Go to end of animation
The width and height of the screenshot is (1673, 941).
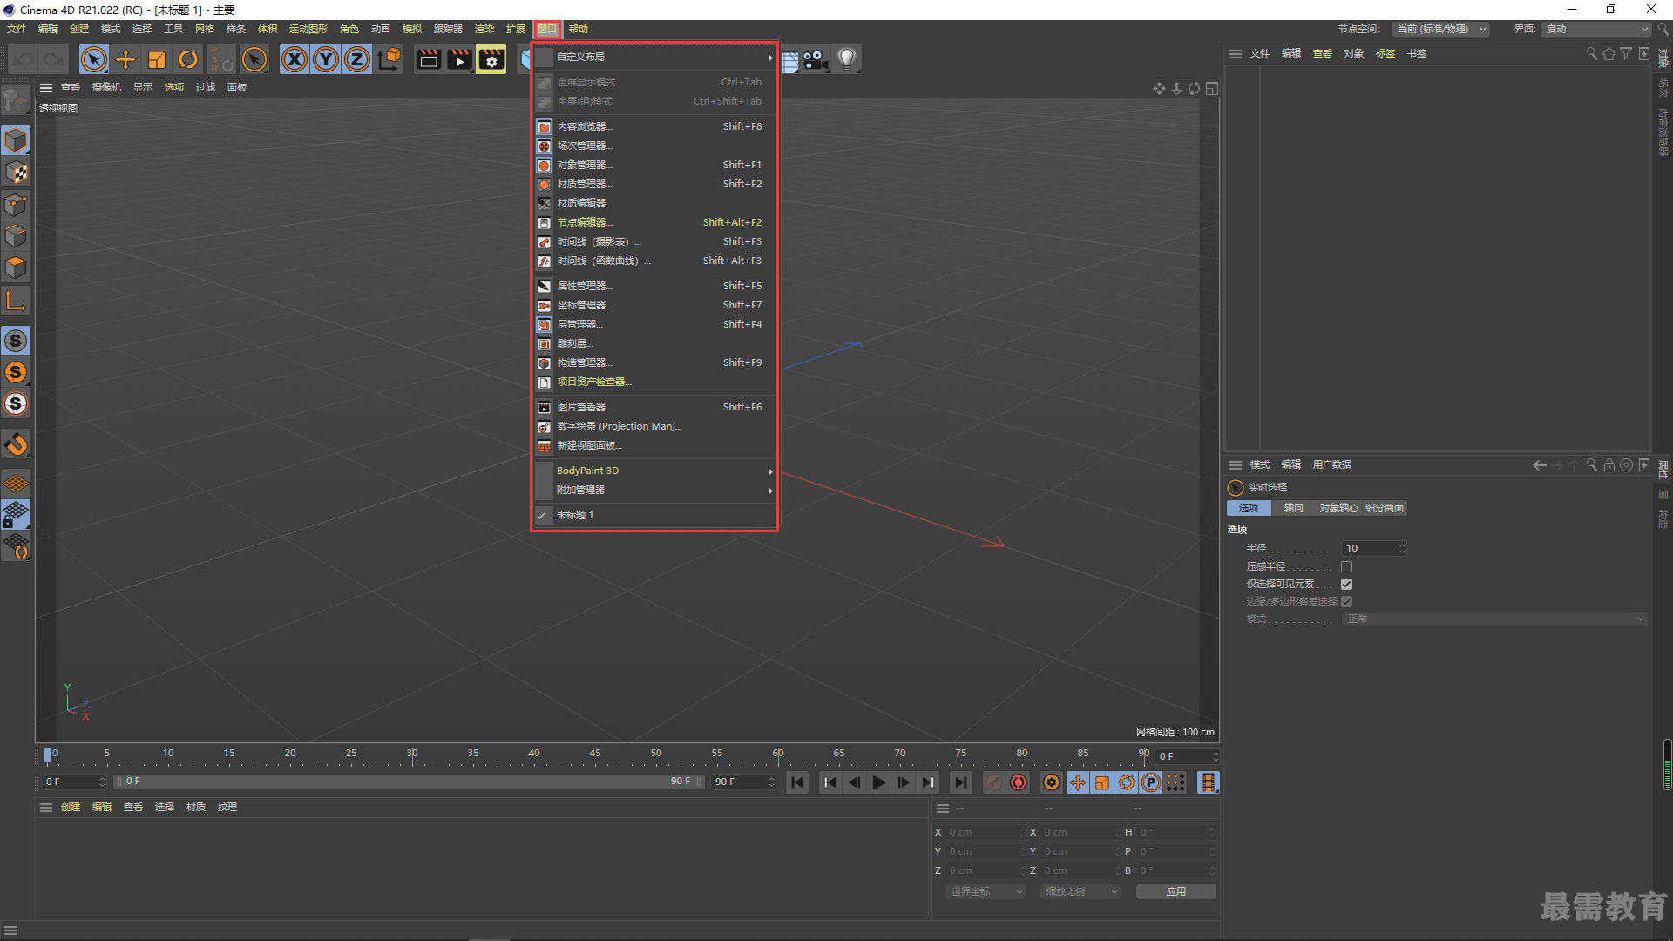tap(960, 782)
